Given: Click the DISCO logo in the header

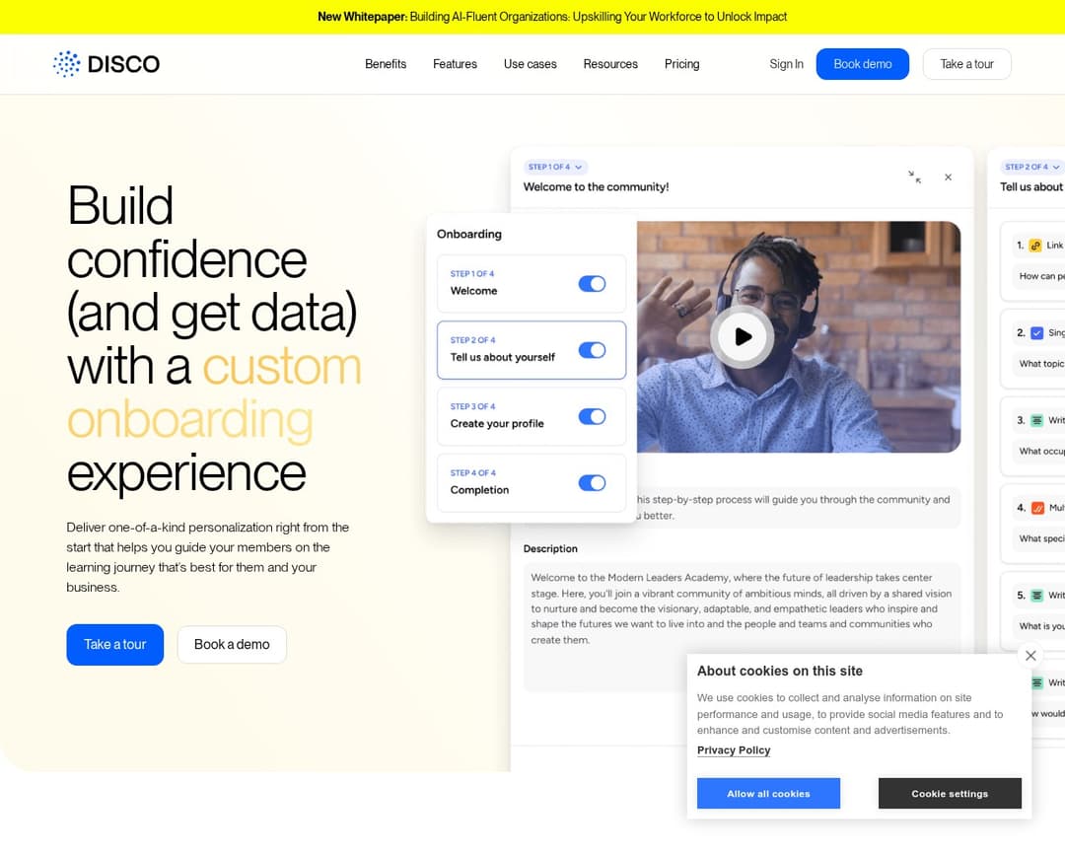Looking at the screenshot, I should 106,64.
